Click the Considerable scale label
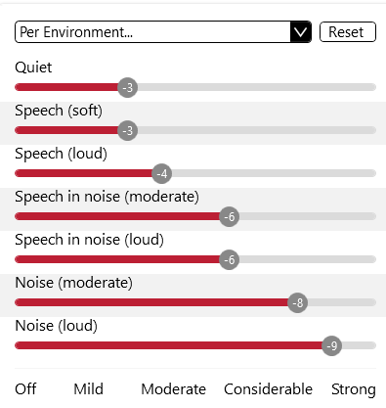Viewport: 386px width, 408px height. 268,389
